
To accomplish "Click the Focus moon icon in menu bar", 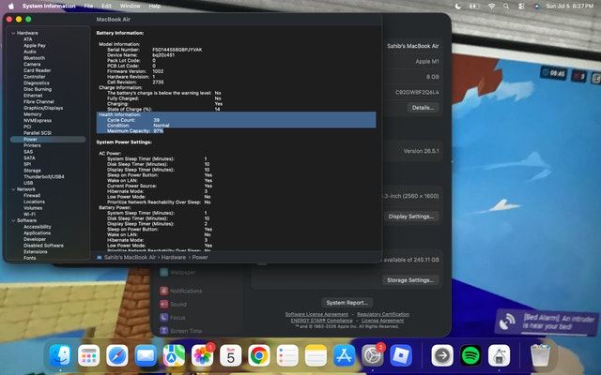I will (x=458, y=7).
